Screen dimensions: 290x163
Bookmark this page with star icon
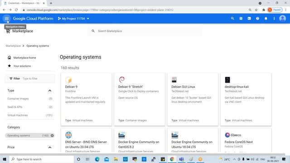click(x=256, y=10)
